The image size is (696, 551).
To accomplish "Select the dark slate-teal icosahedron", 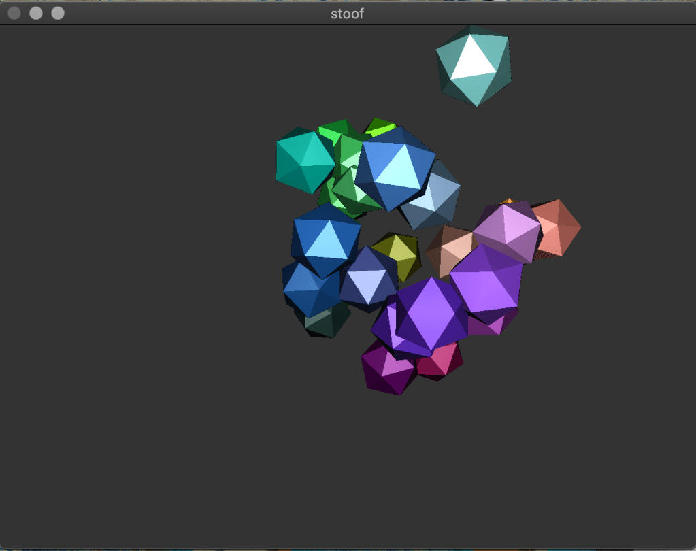I will point(325,322).
